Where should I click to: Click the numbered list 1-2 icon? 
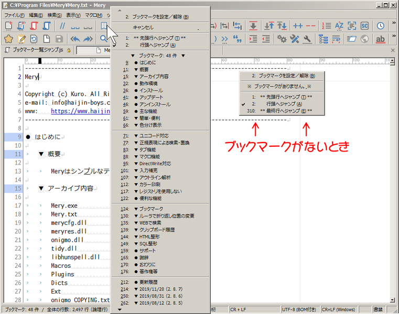tap(326, 26)
